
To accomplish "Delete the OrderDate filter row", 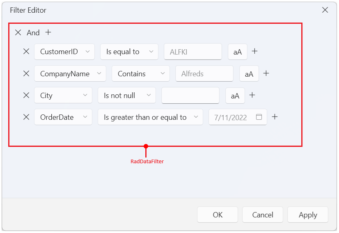I will 26,117.
